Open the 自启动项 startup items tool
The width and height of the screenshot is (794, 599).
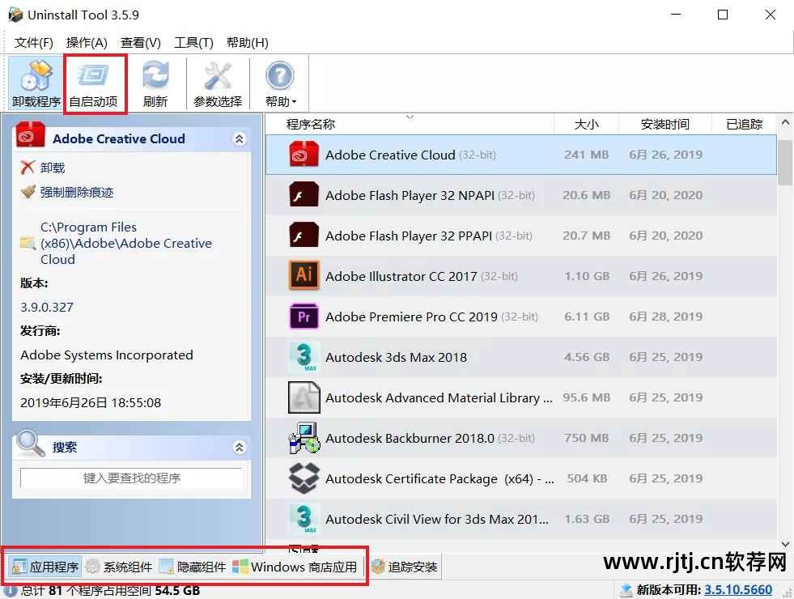(x=94, y=84)
